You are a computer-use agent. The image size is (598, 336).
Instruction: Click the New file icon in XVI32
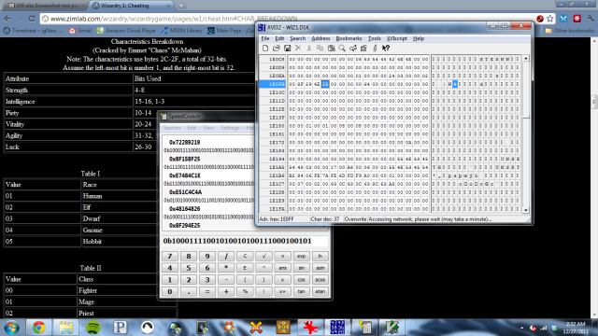[x=265, y=48]
